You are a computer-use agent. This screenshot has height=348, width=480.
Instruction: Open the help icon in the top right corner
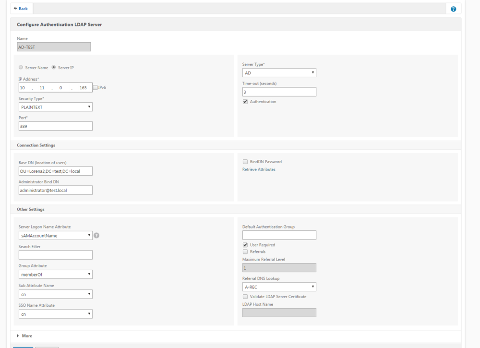453,9
